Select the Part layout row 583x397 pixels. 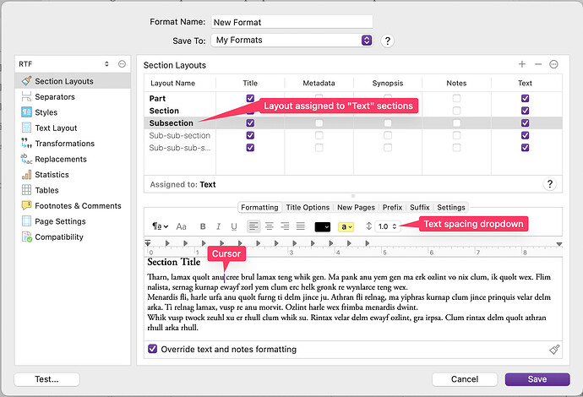(x=353, y=98)
